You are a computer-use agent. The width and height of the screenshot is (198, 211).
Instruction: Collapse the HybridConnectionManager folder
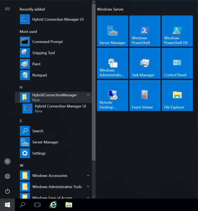pyautogui.click(x=88, y=95)
